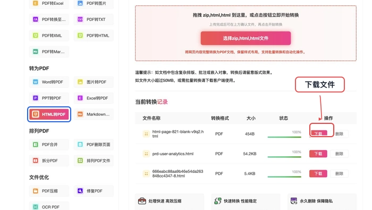
Task: Select the 图片转PDF tool
Action: [x=94, y=82]
